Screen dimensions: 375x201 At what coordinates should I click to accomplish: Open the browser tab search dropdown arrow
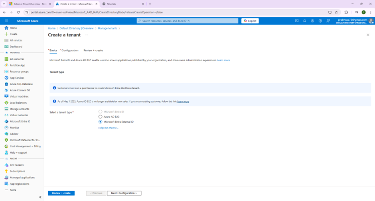click(4, 4)
